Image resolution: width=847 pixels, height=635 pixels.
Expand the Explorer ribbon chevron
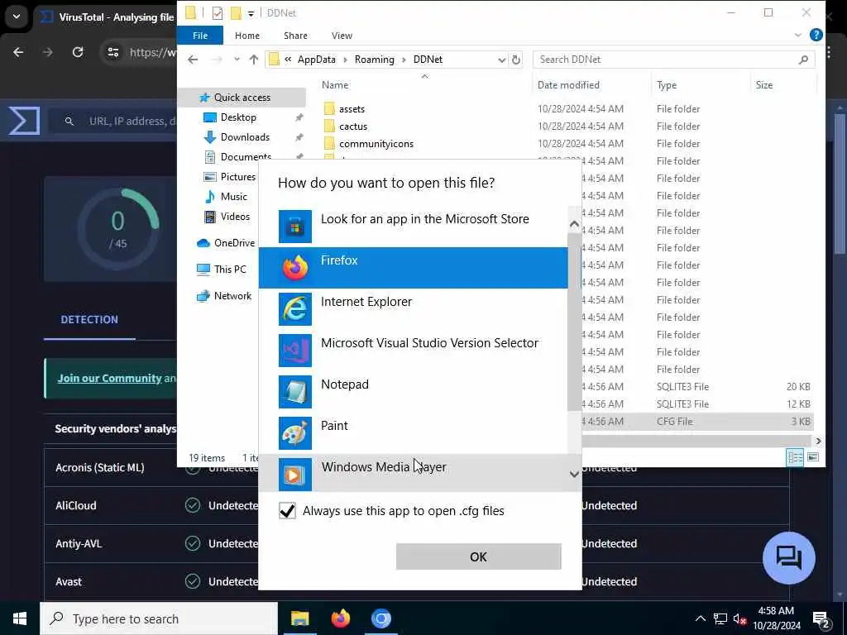(x=798, y=35)
